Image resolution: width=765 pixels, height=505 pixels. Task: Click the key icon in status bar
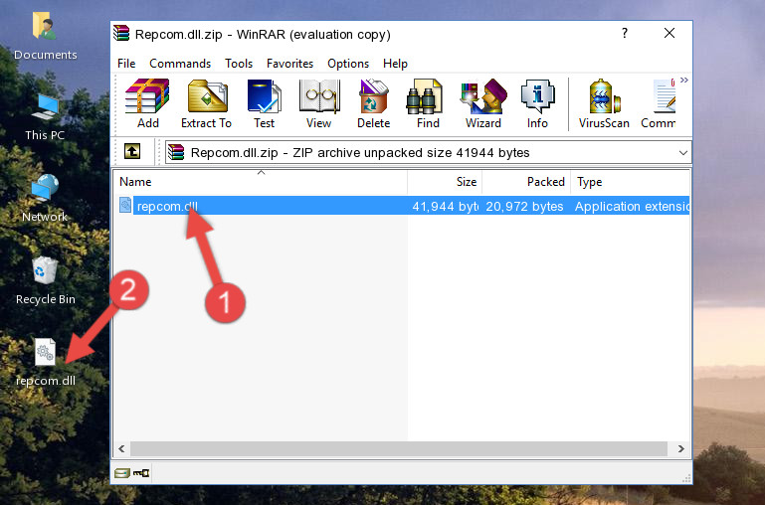click(141, 473)
